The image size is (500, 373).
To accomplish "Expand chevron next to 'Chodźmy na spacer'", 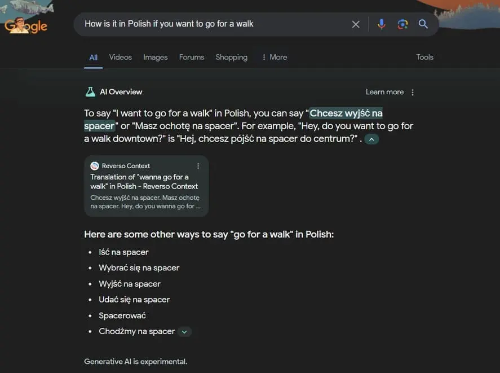I will pyautogui.click(x=184, y=332).
